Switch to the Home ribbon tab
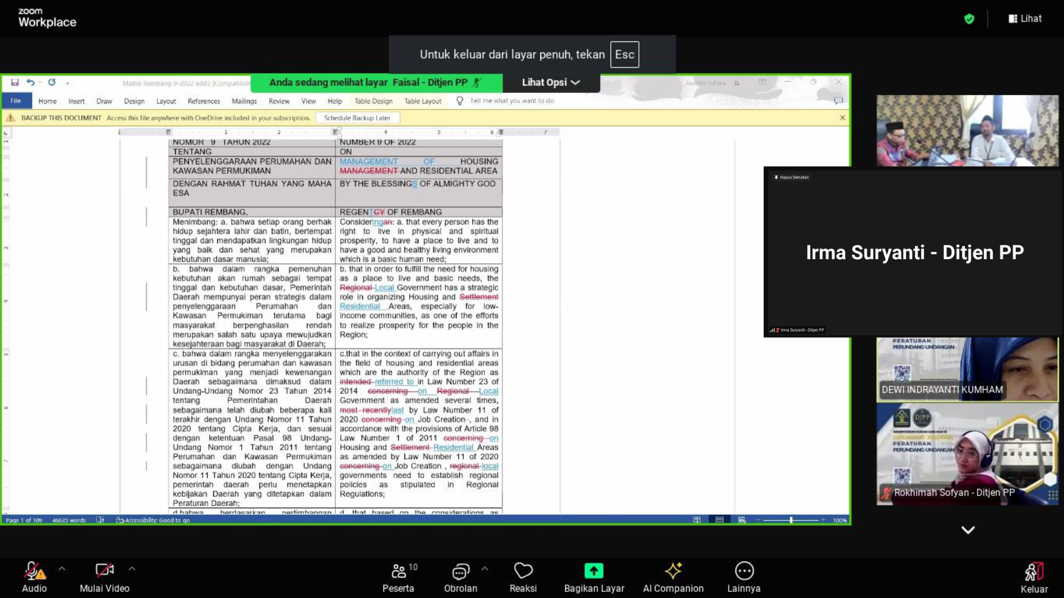This screenshot has height=598, width=1064. pos(48,101)
